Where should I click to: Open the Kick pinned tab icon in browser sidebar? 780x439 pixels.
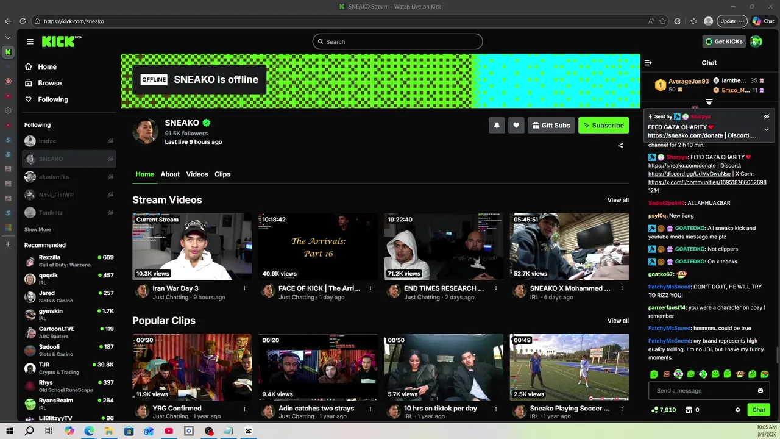8,52
